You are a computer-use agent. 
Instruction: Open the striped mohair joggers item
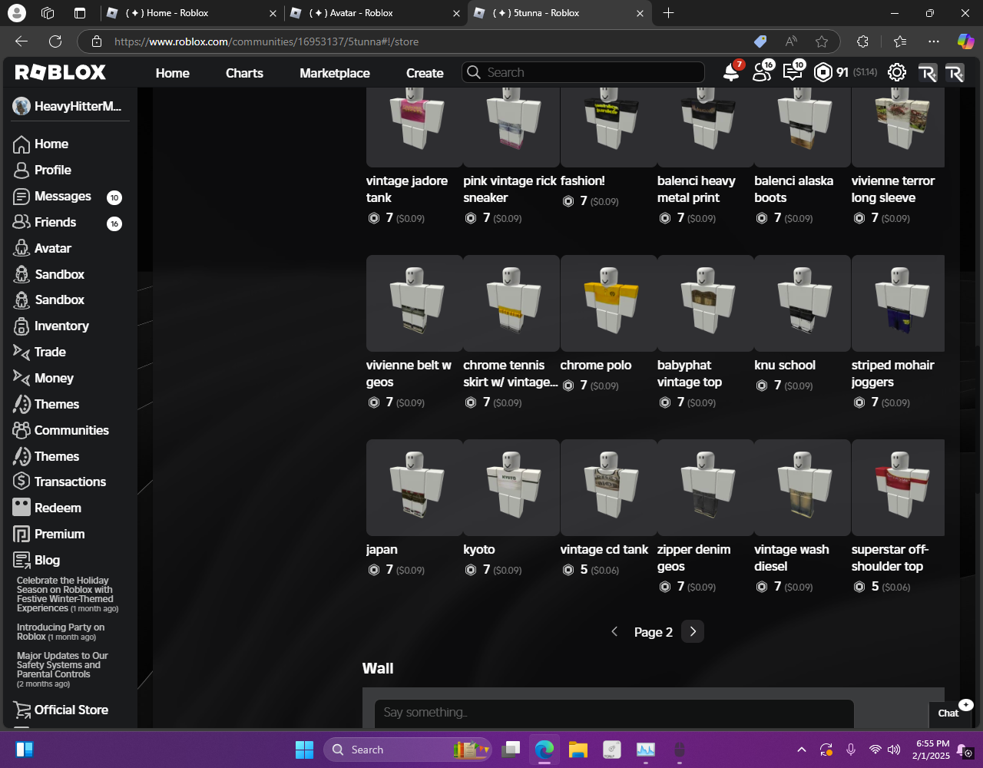pos(898,303)
